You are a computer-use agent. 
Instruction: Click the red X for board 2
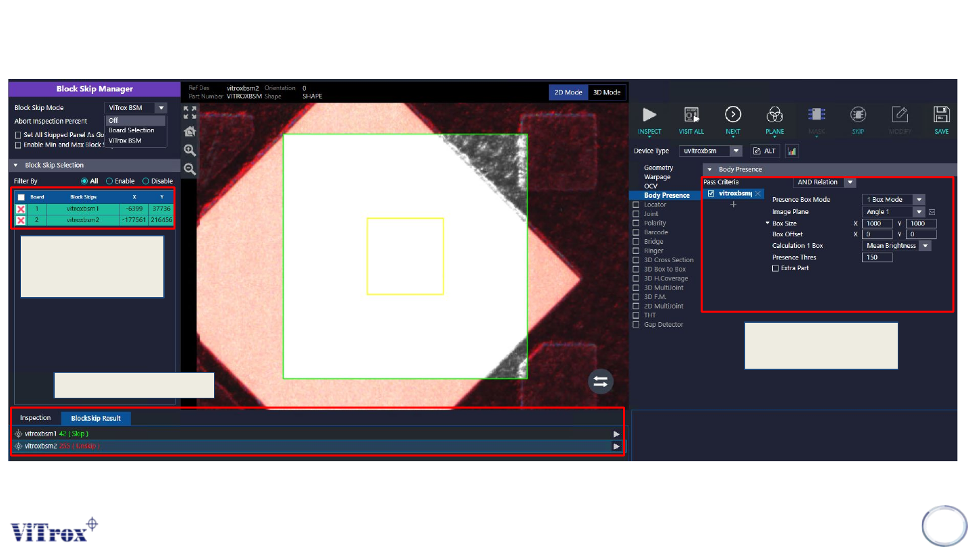21,220
